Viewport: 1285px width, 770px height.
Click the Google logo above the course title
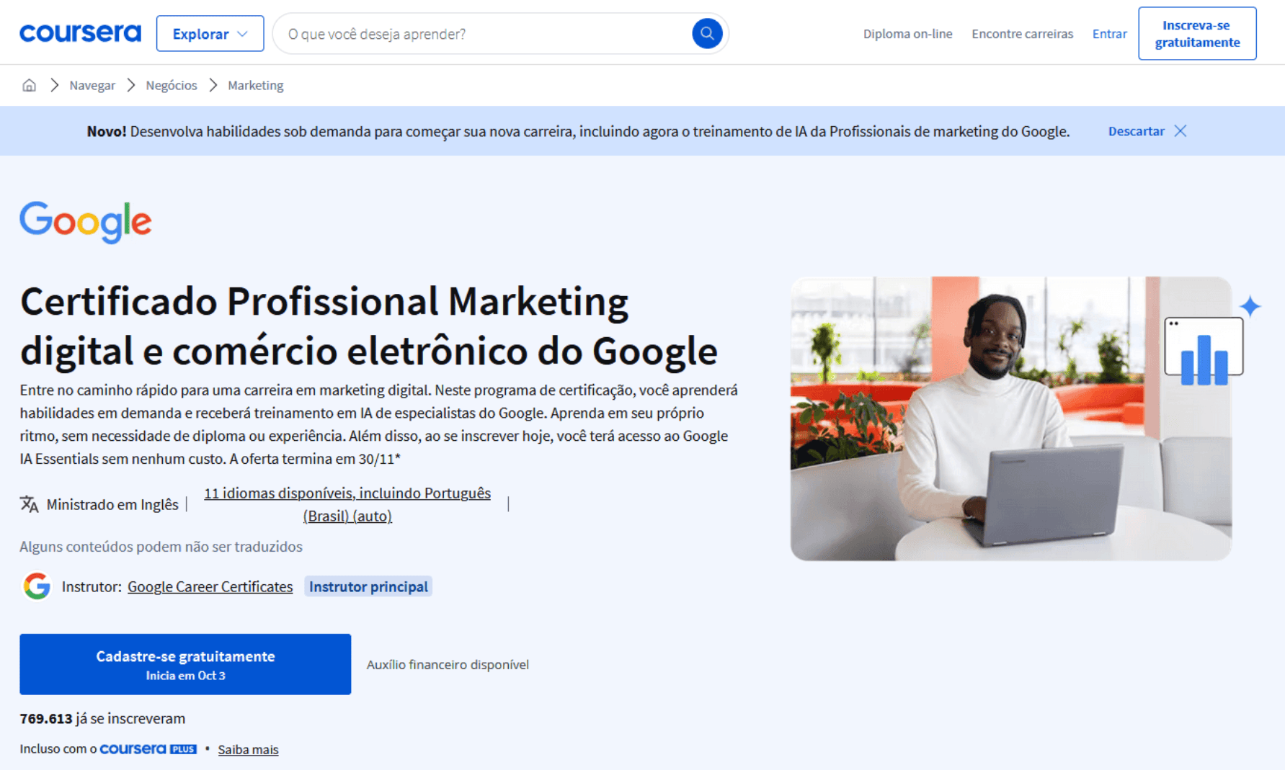click(x=85, y=223)
